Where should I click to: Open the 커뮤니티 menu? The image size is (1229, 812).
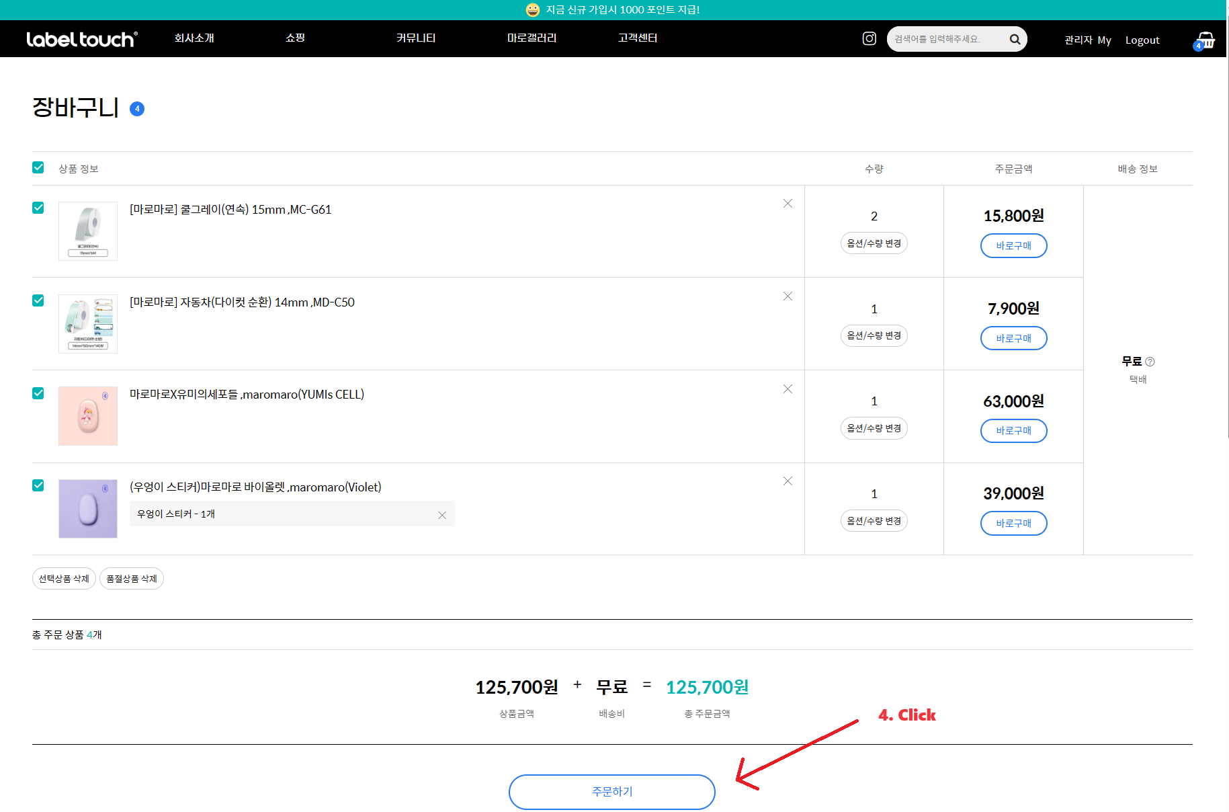416,38
